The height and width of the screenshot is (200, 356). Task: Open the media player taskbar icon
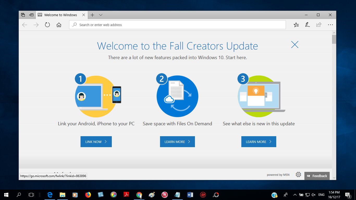coord(75,195)
